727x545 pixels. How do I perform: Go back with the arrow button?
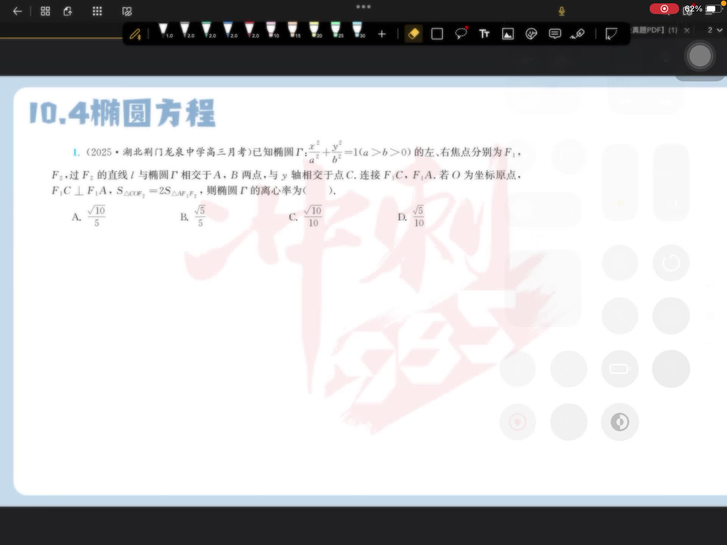[x=17, y=11]
